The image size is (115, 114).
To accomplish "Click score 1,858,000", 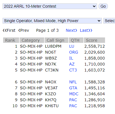I will [x=95, y=58].
